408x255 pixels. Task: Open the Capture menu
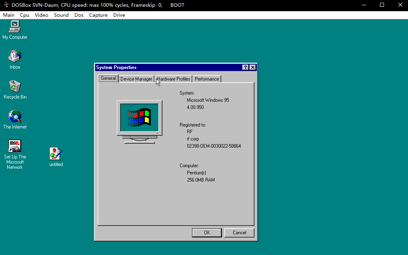pos(98,15)
